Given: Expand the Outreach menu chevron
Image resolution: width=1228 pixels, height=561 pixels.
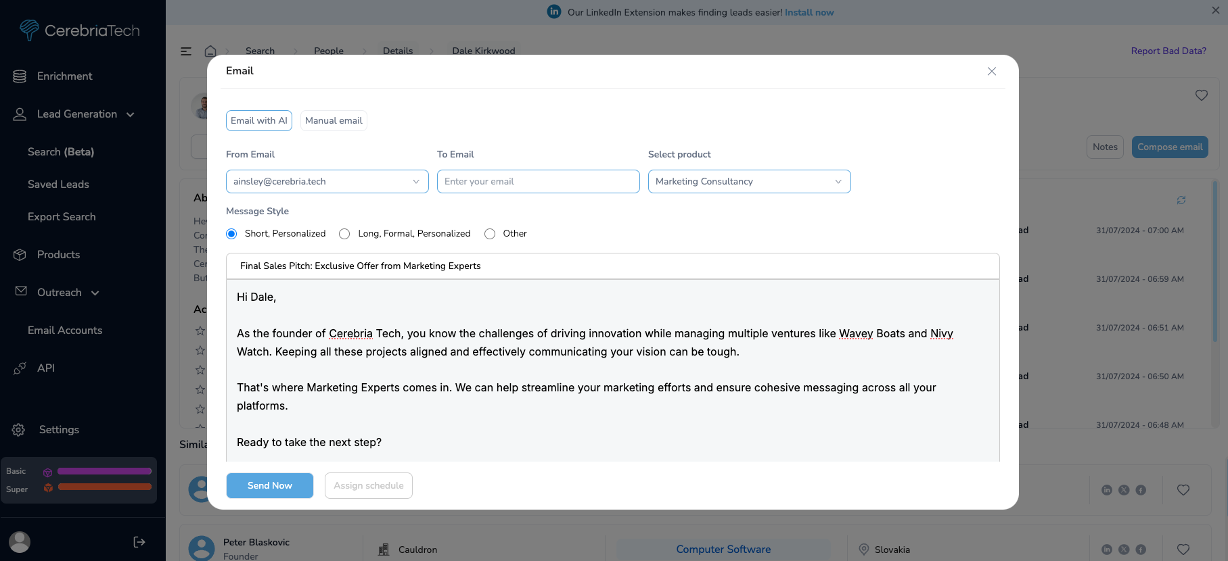Looking at the screenshot, I should (95, 293).
